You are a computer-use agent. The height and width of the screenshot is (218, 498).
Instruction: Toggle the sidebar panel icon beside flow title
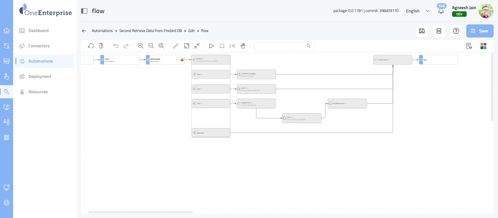(x=84, y=11)
